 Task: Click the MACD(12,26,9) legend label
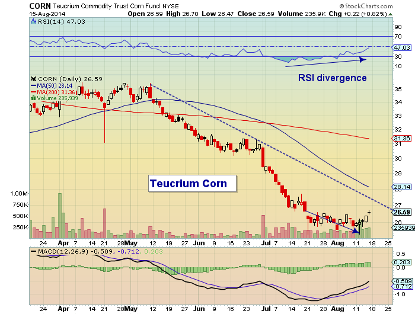[x=63, y=252]
